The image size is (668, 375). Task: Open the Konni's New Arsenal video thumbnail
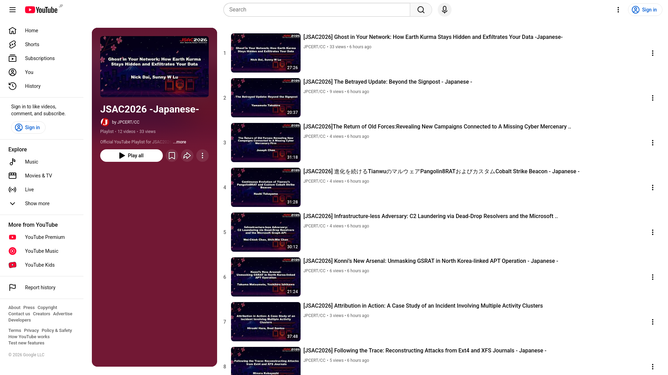point(265,277)
